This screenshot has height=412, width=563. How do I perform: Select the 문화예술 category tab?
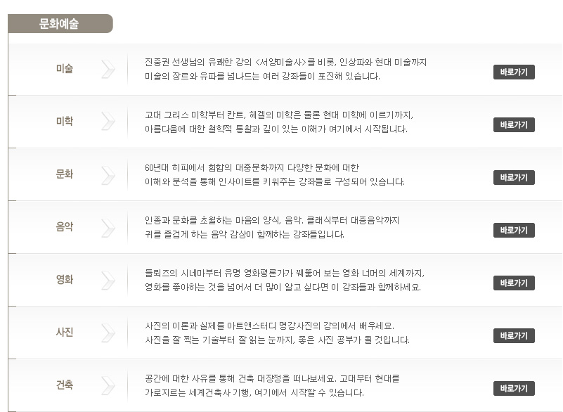(x=60, y=24)
